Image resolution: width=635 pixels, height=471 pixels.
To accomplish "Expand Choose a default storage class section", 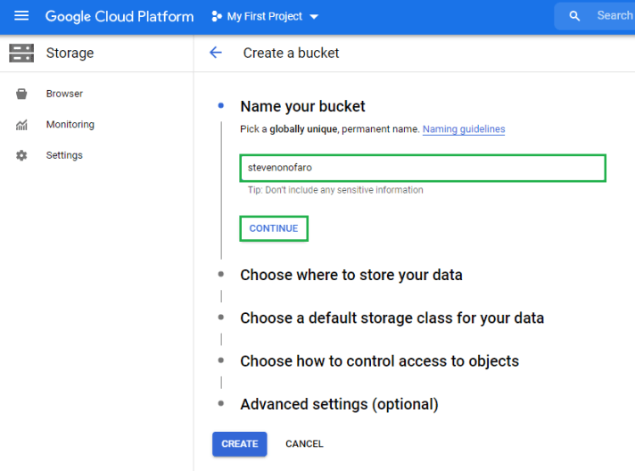I will point(392,318).
